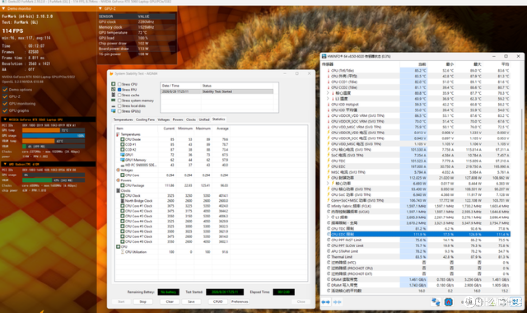
Task: Expand the L3 频率 row in HWiNFO
Action: (x=328, y=217)
